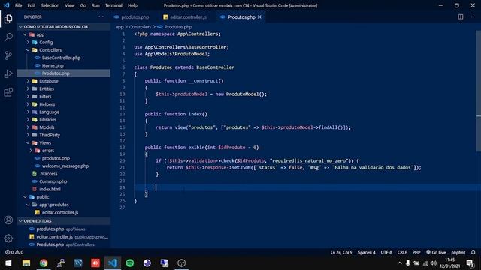Start Go Live server
Screen dimensions: 481x270
coord(436,252)
